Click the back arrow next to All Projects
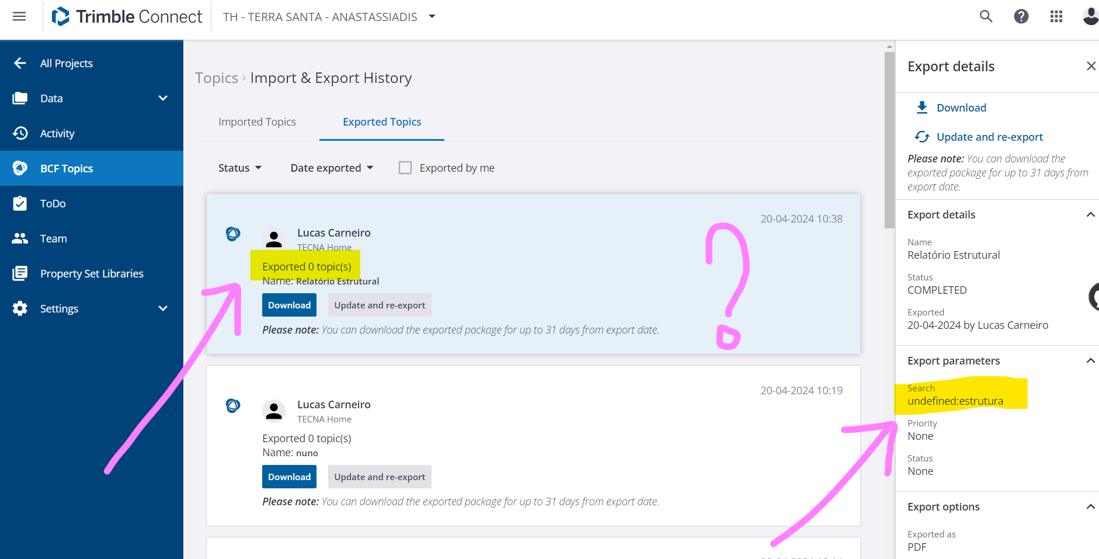 [20, 63]
